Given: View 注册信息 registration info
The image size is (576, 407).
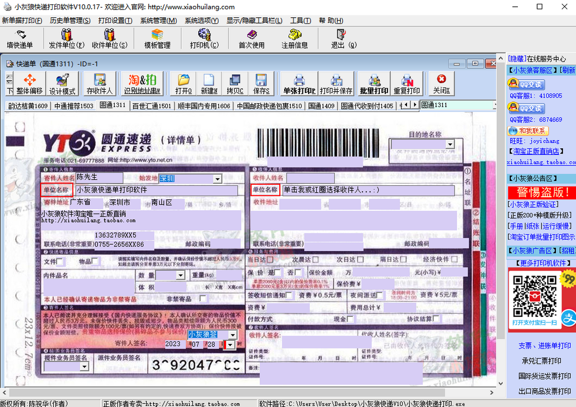Looking at the screenshot, I should pyautogui.click(x=295, y=39).
